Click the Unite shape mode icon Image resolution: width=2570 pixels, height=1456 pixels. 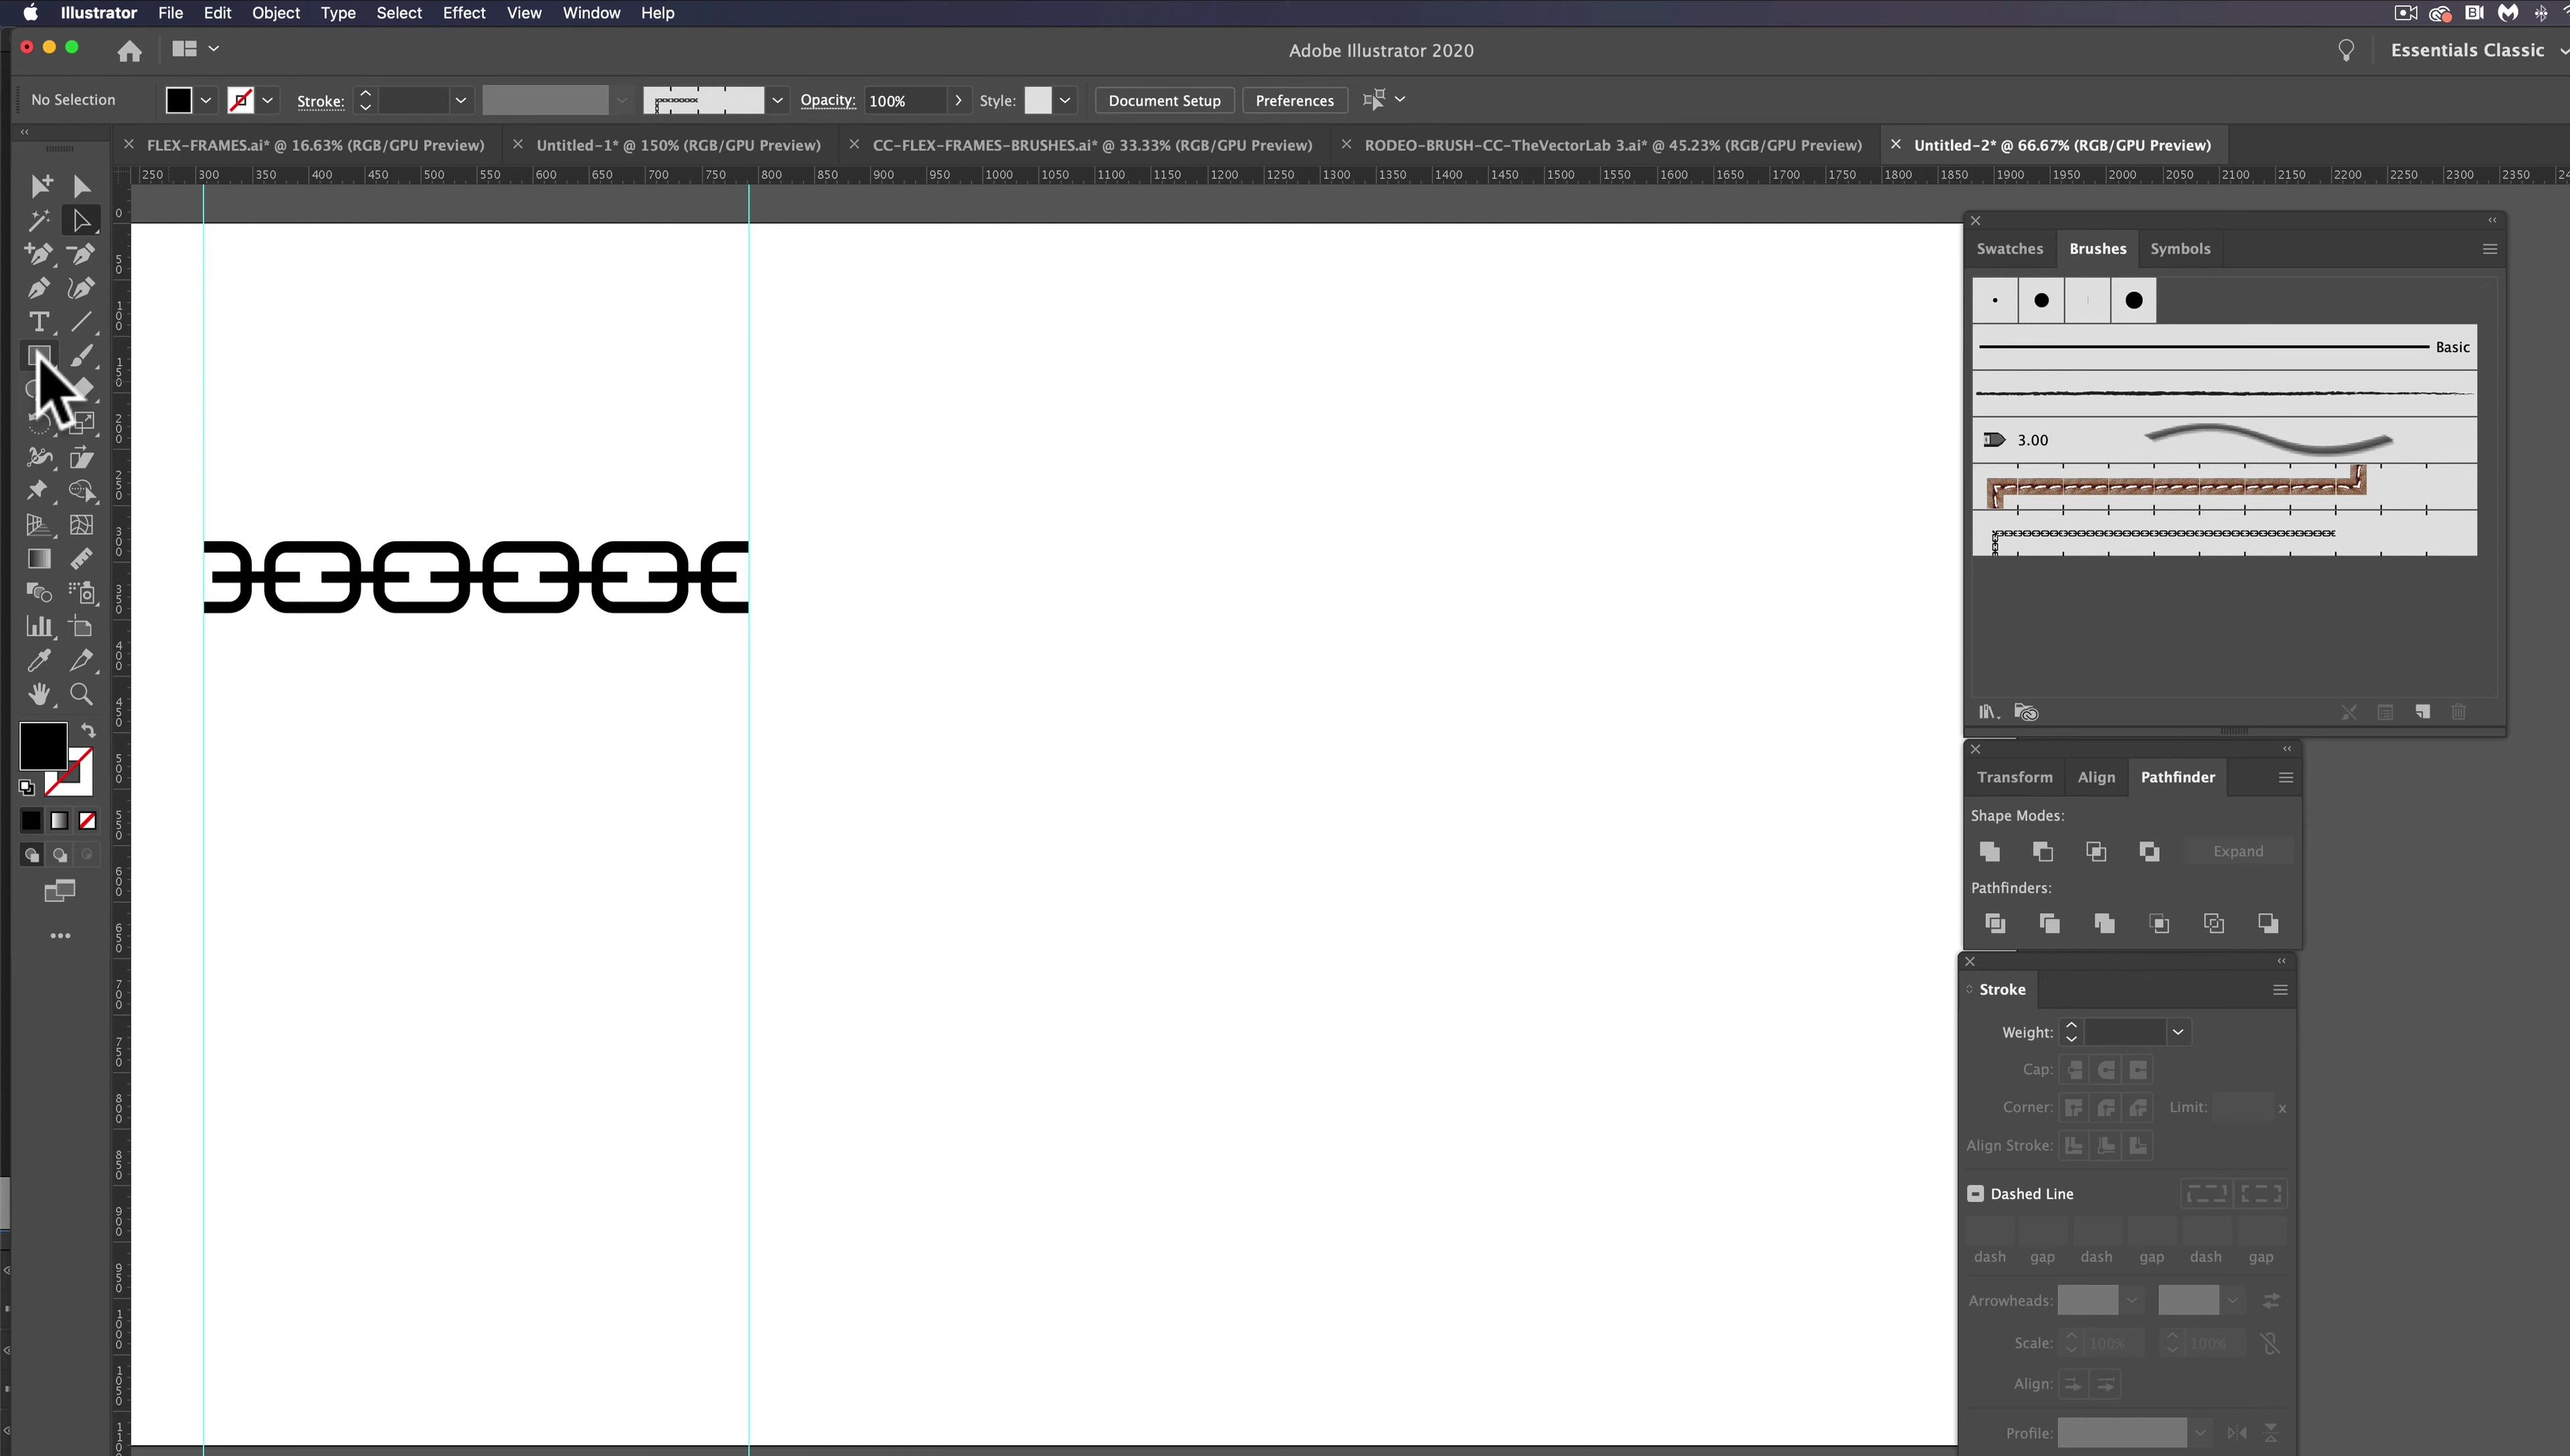pyautogui.click(x=1990, y=851)
